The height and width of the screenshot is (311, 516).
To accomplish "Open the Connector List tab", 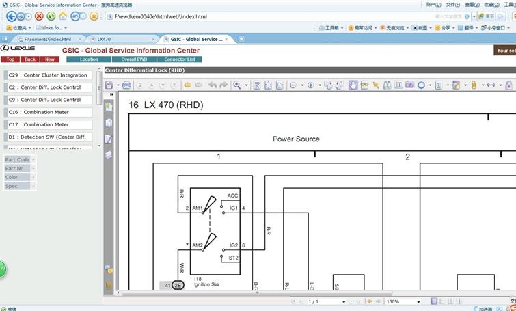I will [180, 59].
